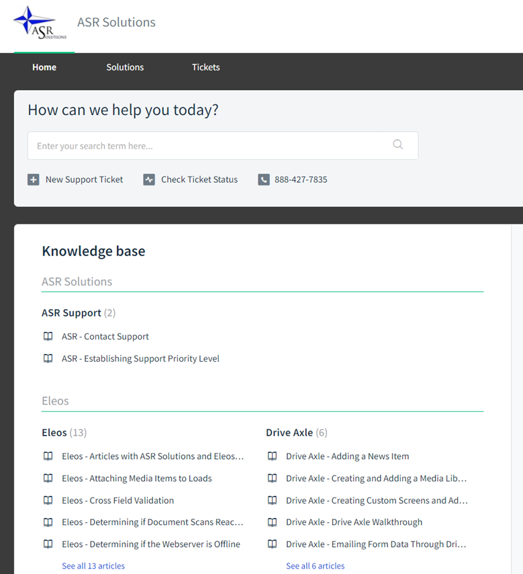523x574 pixels.
Task: Click the ASR Solutions category heading
Action: coord(77,282)
